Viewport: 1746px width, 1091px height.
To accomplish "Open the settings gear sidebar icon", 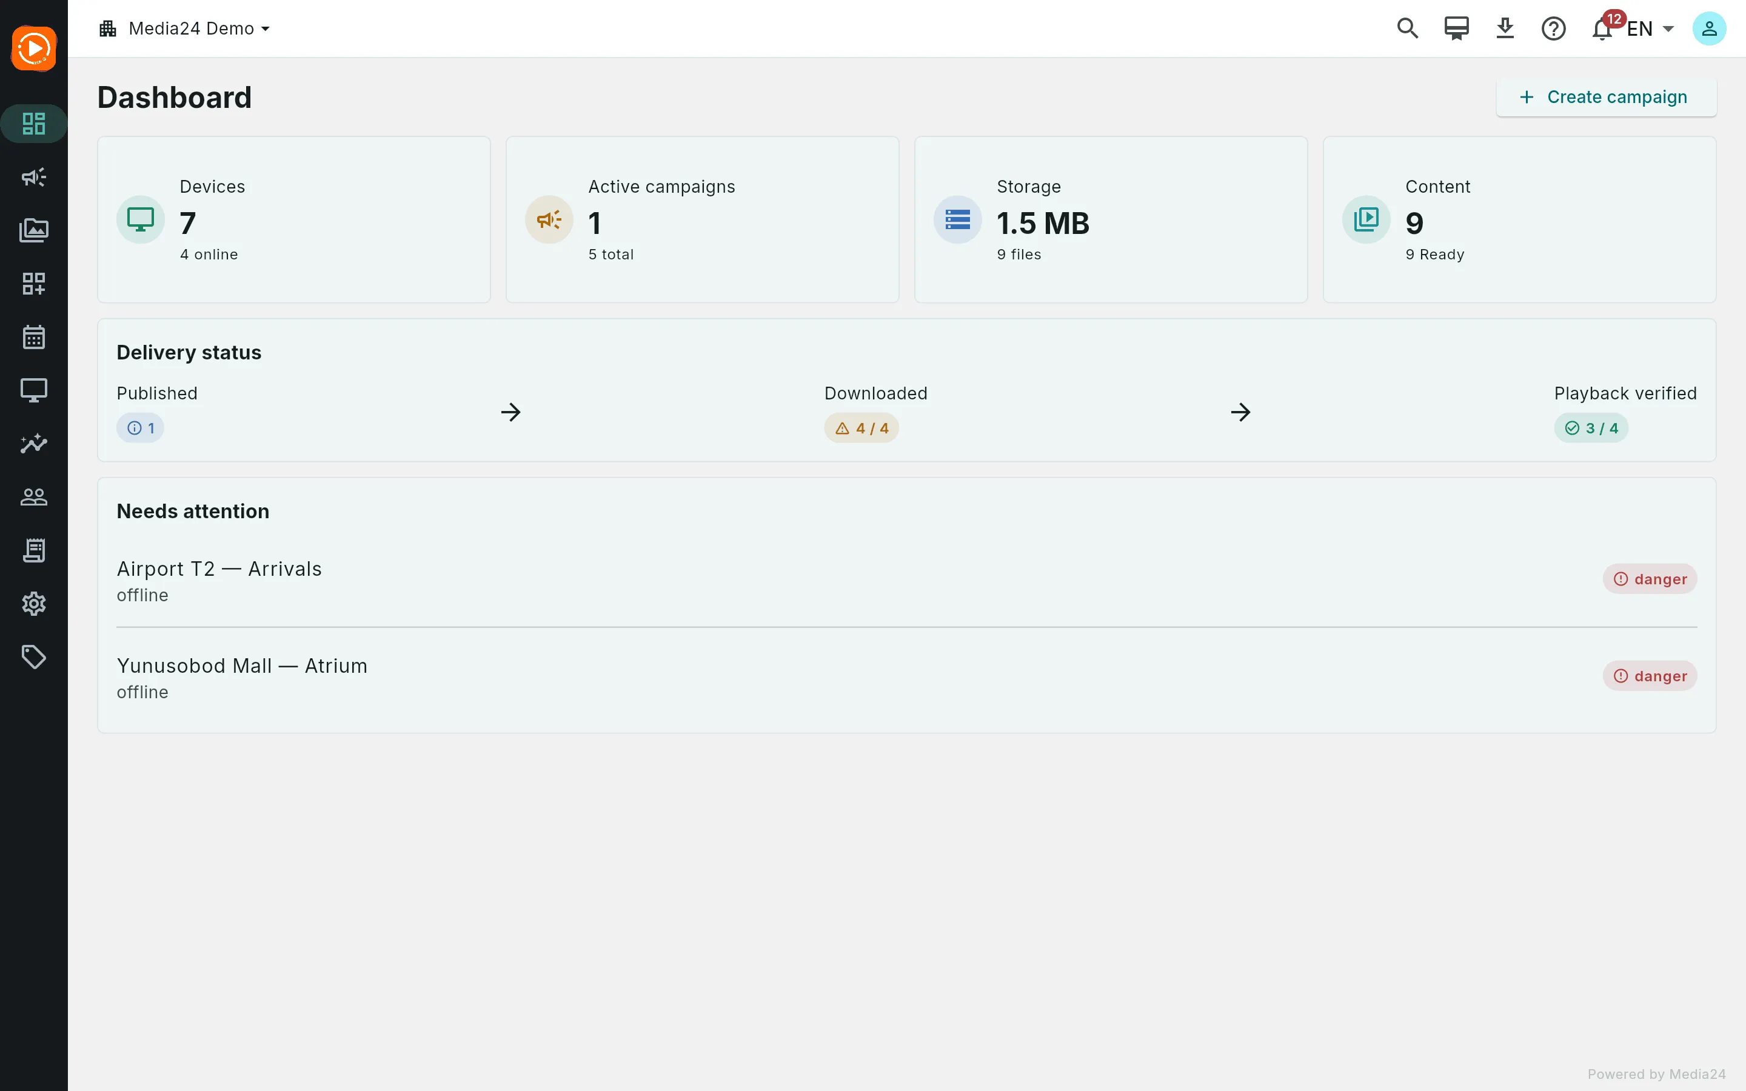I will (34, 604).
